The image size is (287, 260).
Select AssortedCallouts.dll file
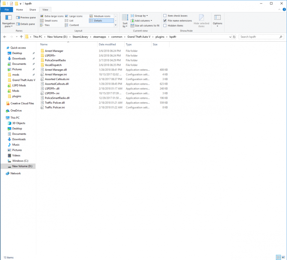(57, 84)
